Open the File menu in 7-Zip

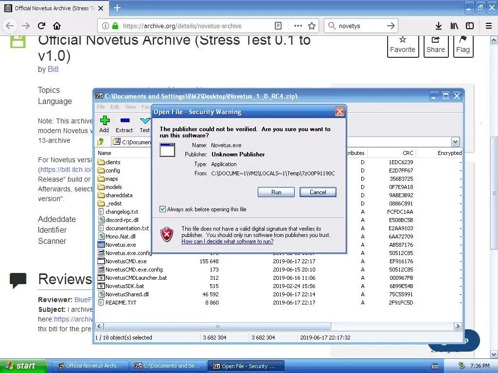pos(101,107)
